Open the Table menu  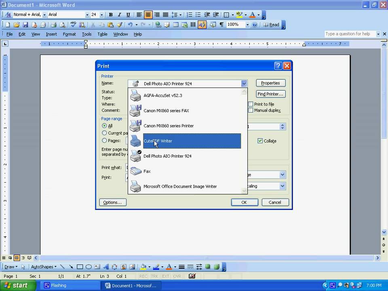coord(102,34)
